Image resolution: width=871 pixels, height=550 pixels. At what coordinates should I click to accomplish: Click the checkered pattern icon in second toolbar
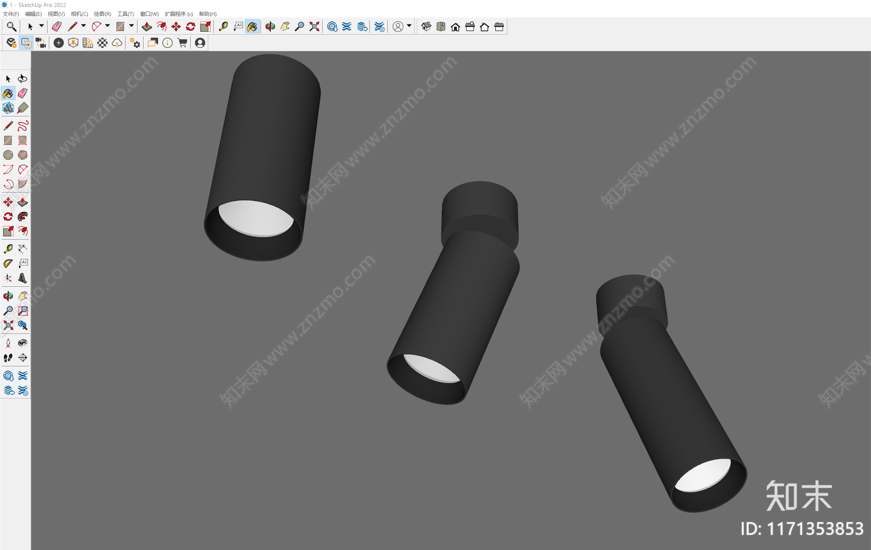(x=102, y=43)
